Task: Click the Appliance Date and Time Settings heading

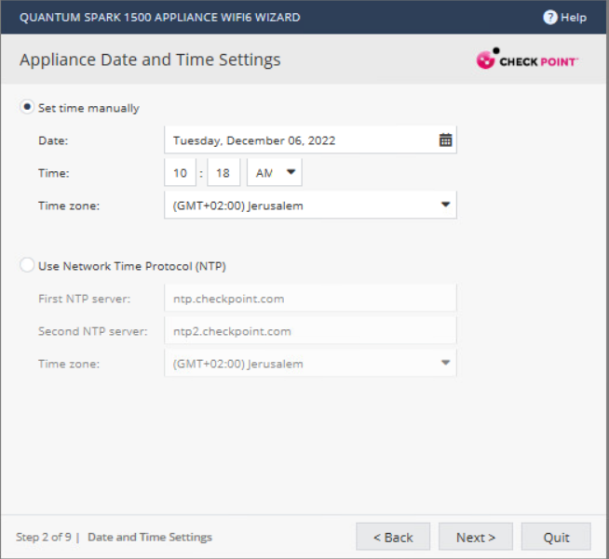Action: [x=150, y=60]
